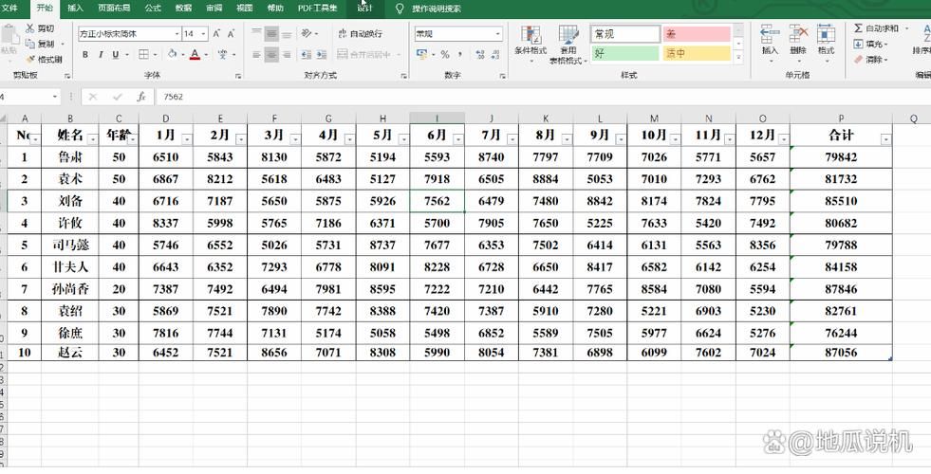Click the text orientation icon
The image size is (931, 474).
307,34
